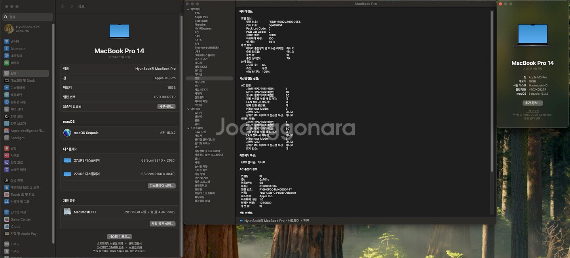The height and width of the screenshot is (258, 570).
Task: Click the 27UR5 디스플레이 monitor icon
Action: [67, 174]
